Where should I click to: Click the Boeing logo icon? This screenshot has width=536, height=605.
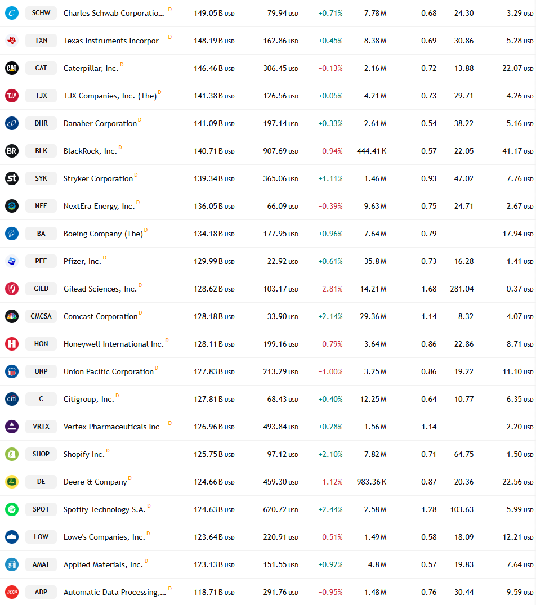pyautogui.click(x=12, y=234)
